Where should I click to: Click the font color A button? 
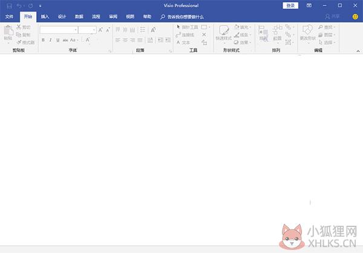coord(88,40)
